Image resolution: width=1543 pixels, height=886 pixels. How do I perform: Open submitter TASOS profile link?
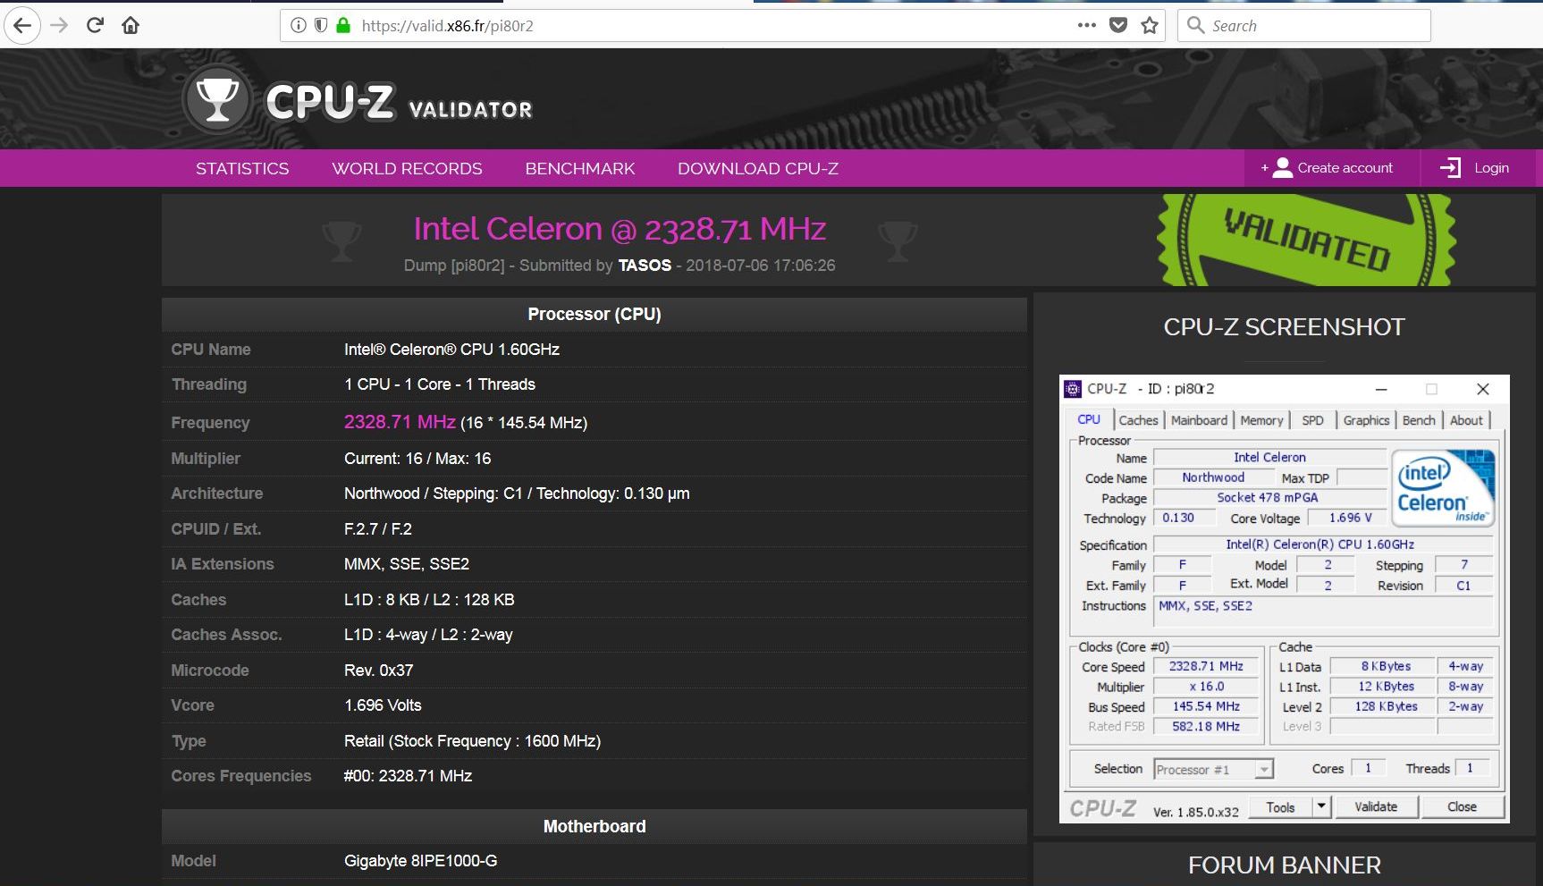click(645, 266)
